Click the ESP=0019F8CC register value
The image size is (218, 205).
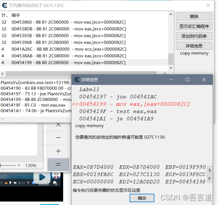(185, 174)
